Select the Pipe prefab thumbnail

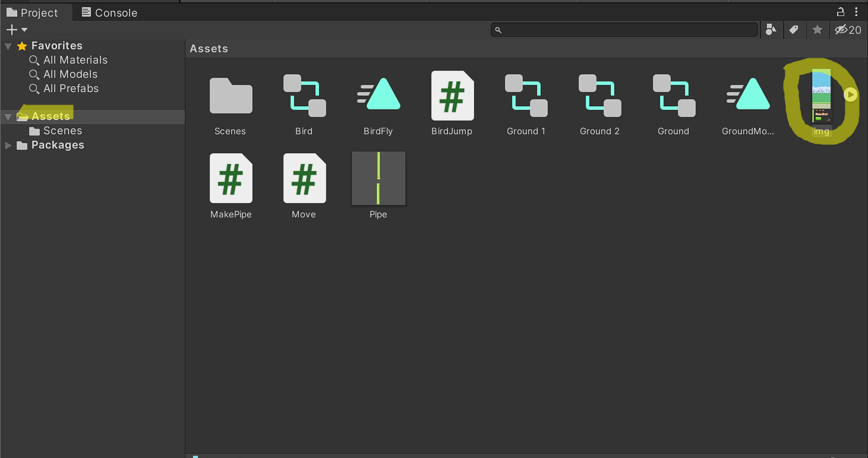coord(378,178)
